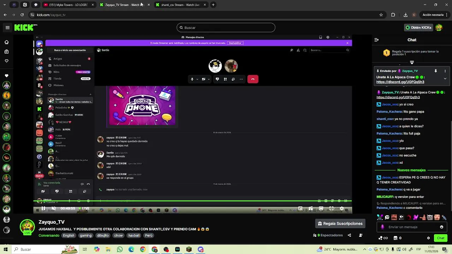Viewport: 452px width, 254px height.
Task: Expand the gift subscription leaderboard handle
Action: pyautogui.click(x=412, y=62)
